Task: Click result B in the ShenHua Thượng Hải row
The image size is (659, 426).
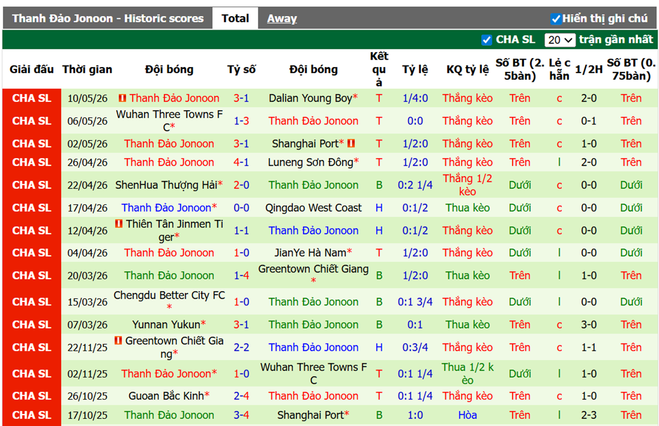Action: tap(379, 185)
